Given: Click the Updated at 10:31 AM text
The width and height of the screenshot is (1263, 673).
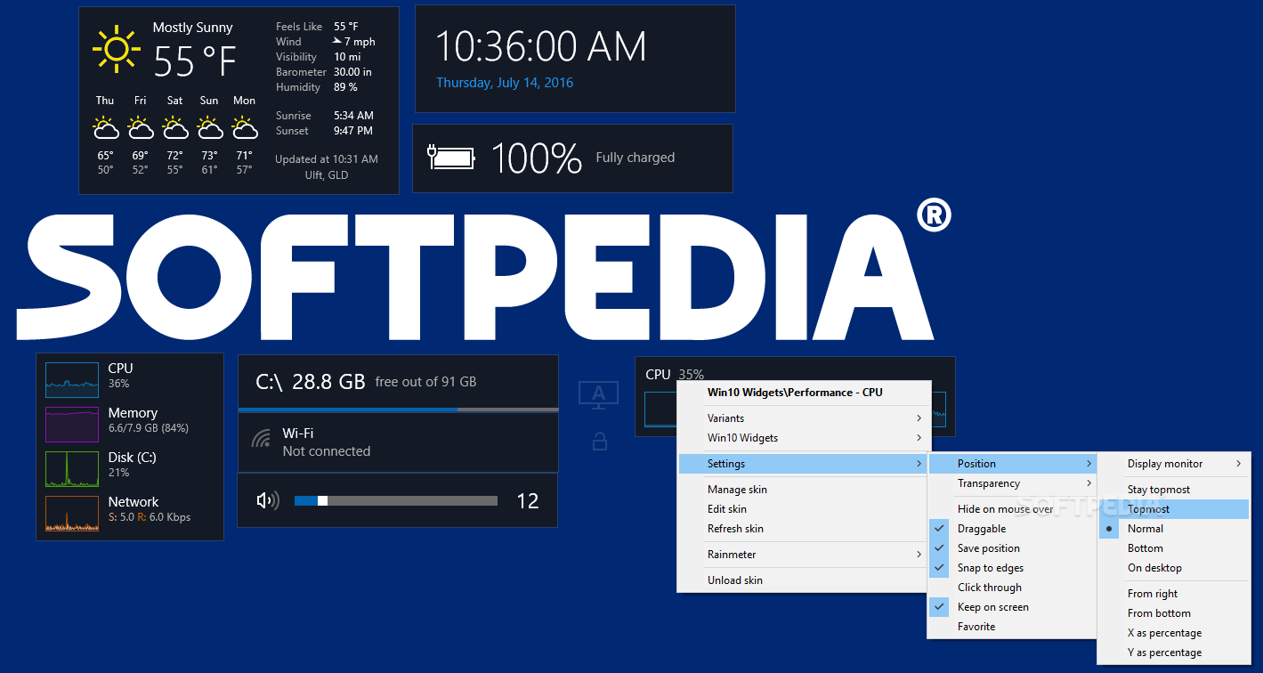Looking at the screenshot, I should click(x=327, y=159).
